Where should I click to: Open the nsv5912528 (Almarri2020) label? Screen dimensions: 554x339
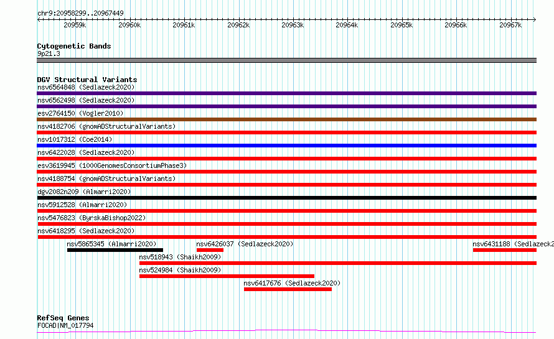pos(82,205)
